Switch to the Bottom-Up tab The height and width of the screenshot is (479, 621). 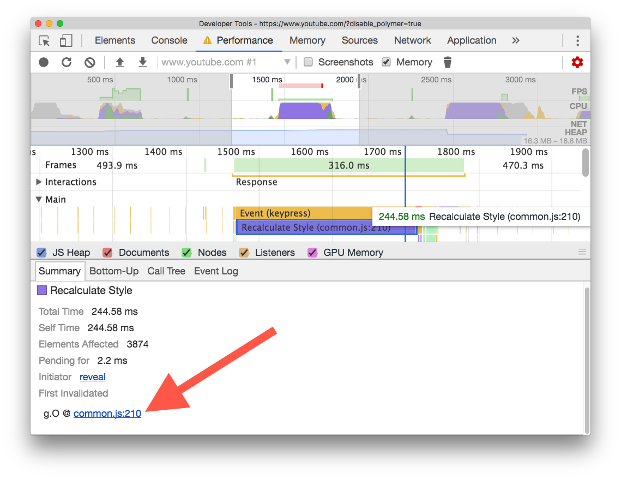pyautogui.click(x=114, y=271)
